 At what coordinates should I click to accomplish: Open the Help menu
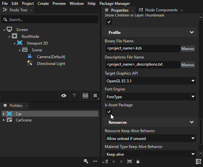92,4
